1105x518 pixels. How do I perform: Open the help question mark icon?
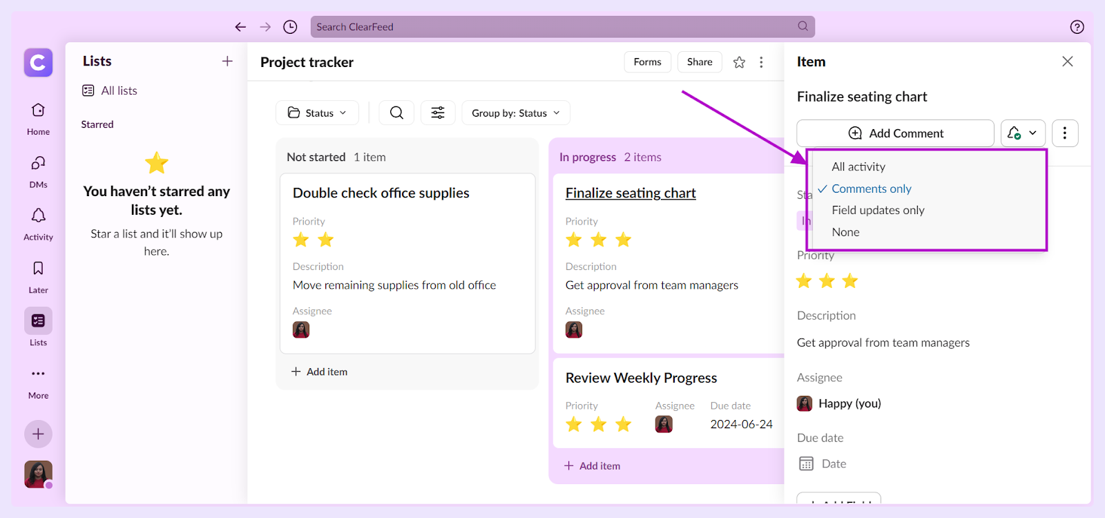click(x=1077, y=27)
